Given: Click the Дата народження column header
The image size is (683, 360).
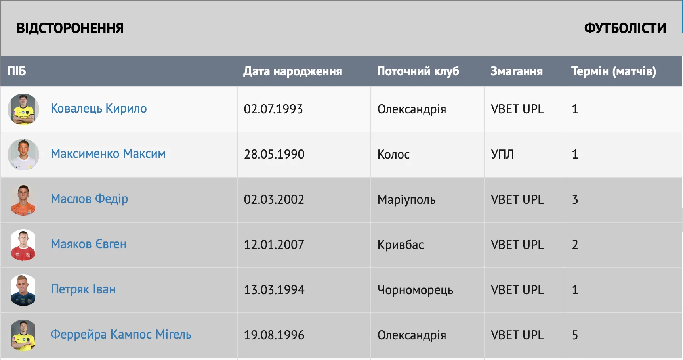Looking at the screenshot, I should (x=292, y=71).
